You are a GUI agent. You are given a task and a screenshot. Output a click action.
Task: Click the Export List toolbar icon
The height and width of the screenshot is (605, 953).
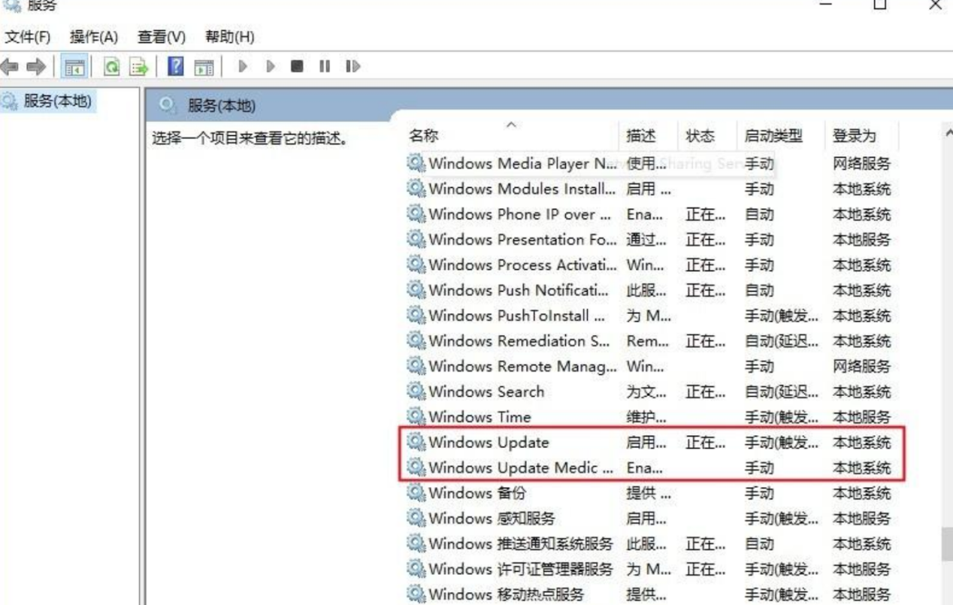pyautogui.click(x=138, y=67)
